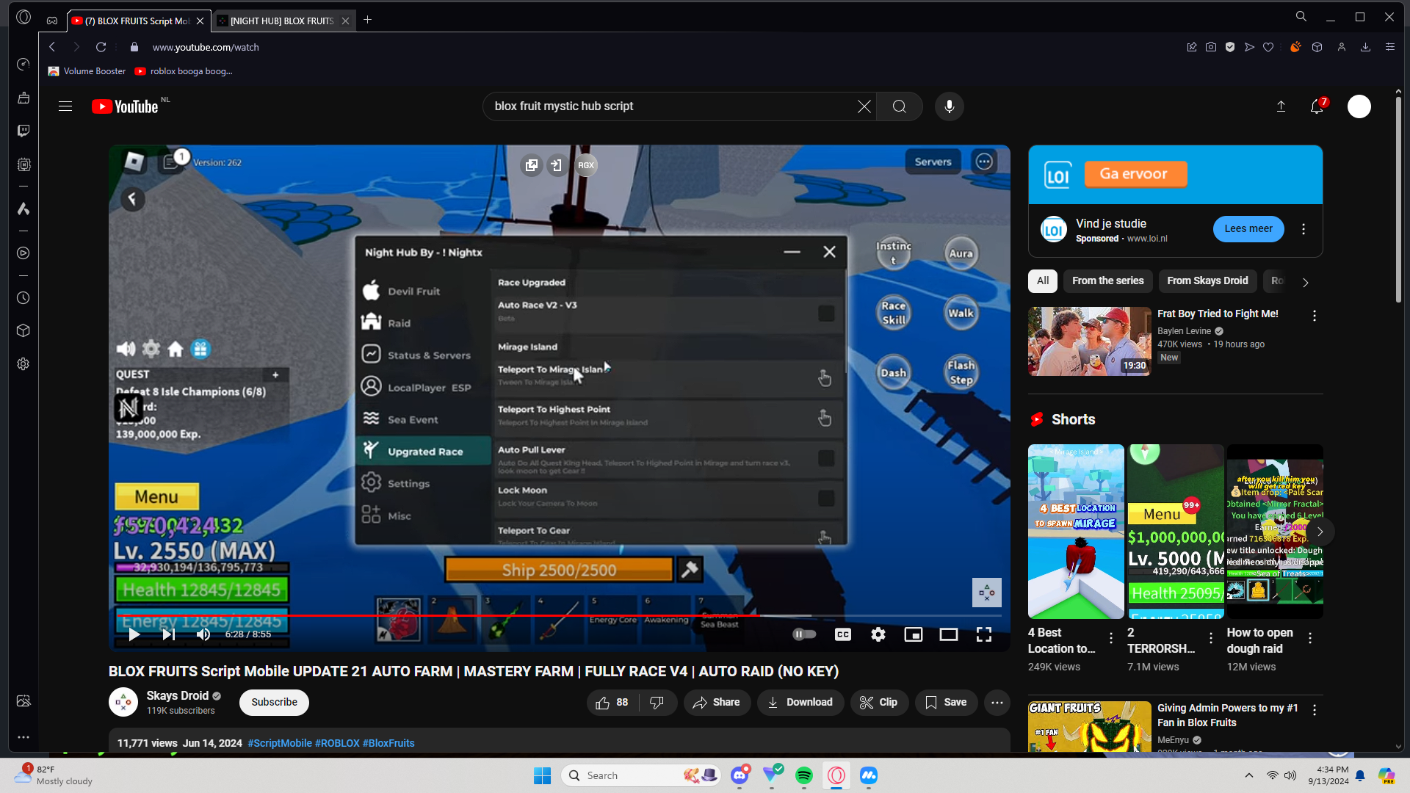The height and width of the screenshot is (793, 1410).
Task: Dislike this video
Action: tap(657, 702)
